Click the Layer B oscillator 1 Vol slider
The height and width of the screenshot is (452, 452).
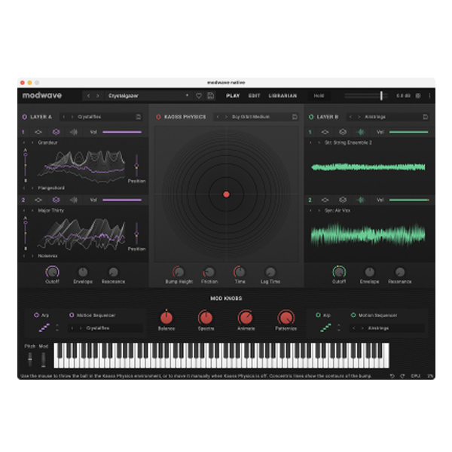point(409,132)
